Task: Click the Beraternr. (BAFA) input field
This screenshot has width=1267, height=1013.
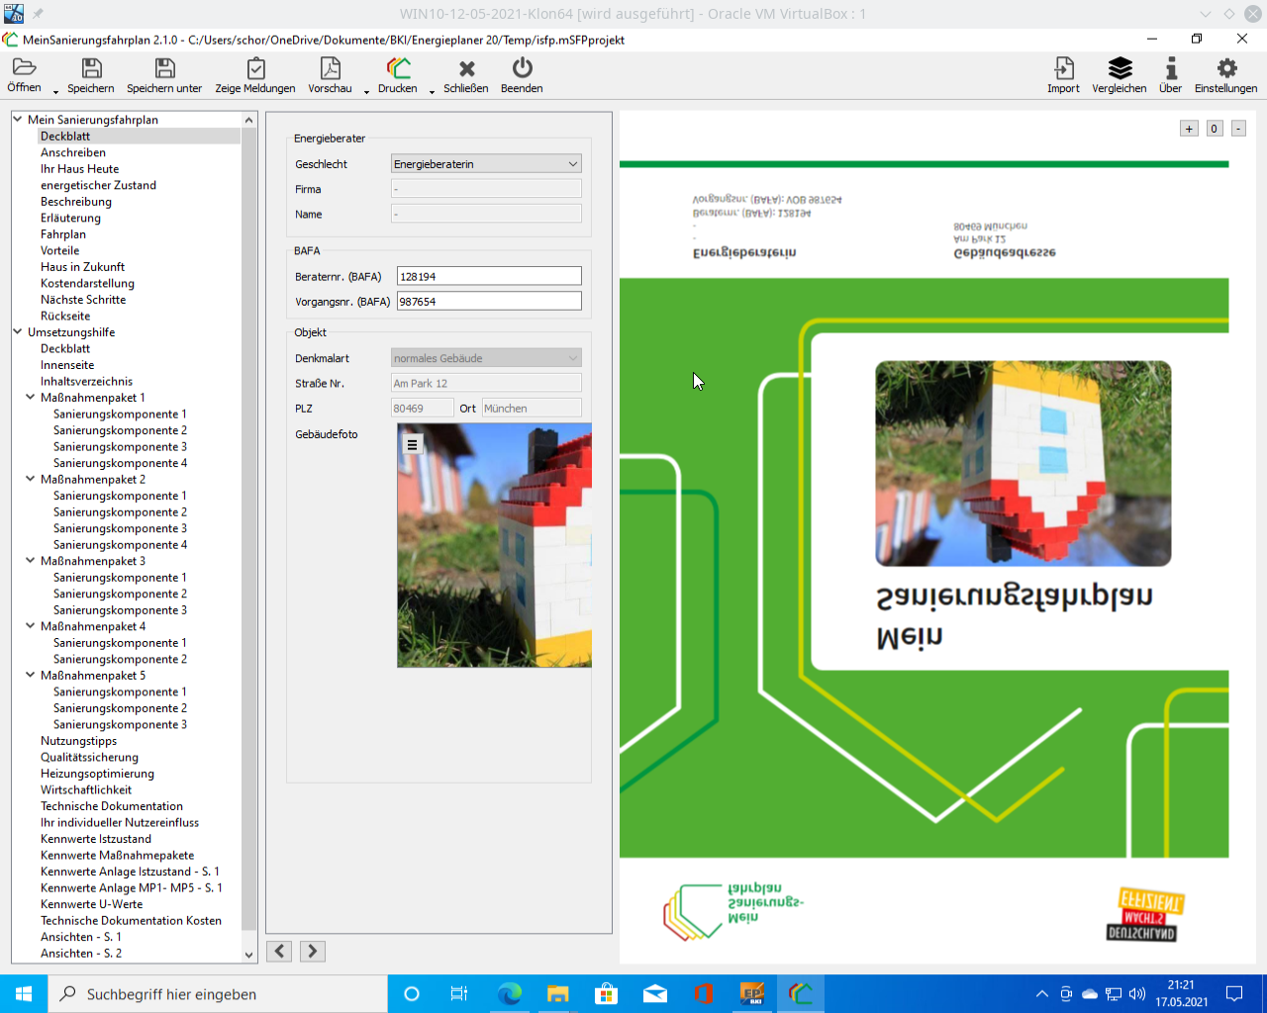Action: click(489, 277)
